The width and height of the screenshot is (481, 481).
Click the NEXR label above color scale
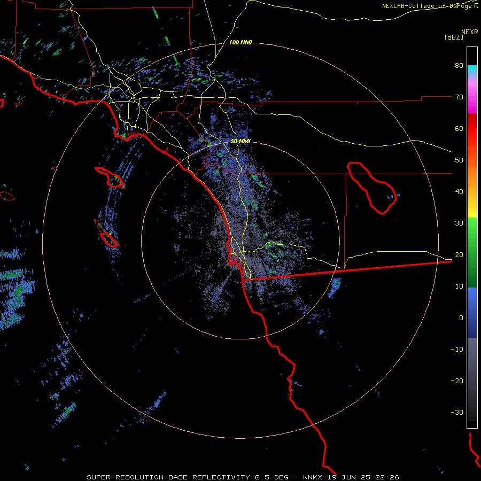point(470,32)
